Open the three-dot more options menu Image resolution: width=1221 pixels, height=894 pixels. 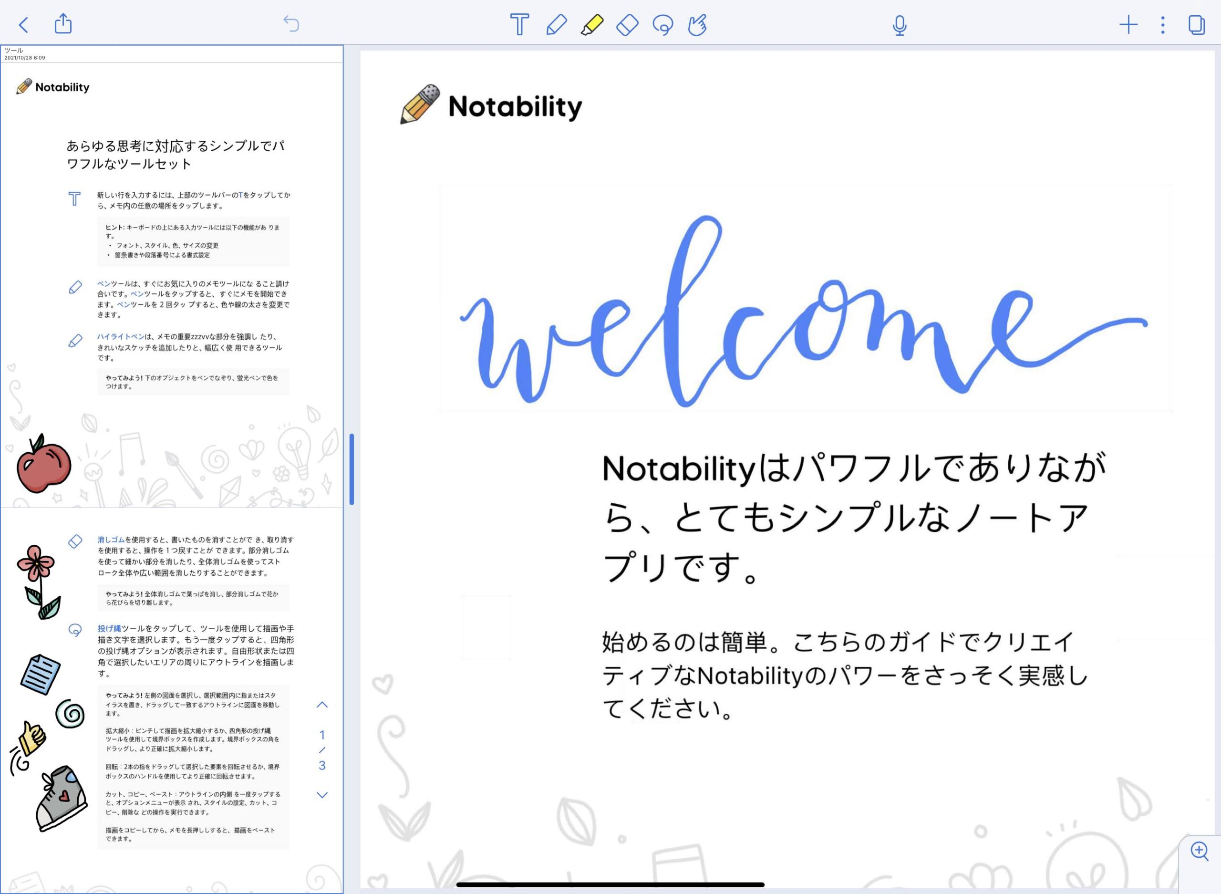[x=1163, y=25]
